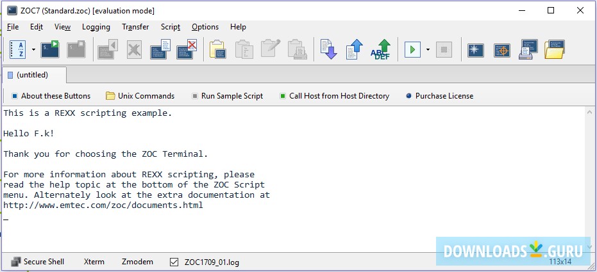This screenshot has height=272, width=597.
Task: Click the Purchase License button
Action: 440,96
